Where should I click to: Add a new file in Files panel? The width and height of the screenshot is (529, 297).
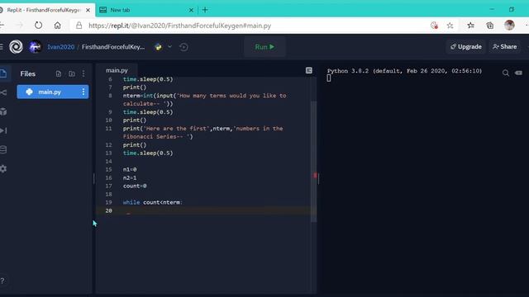59,73
